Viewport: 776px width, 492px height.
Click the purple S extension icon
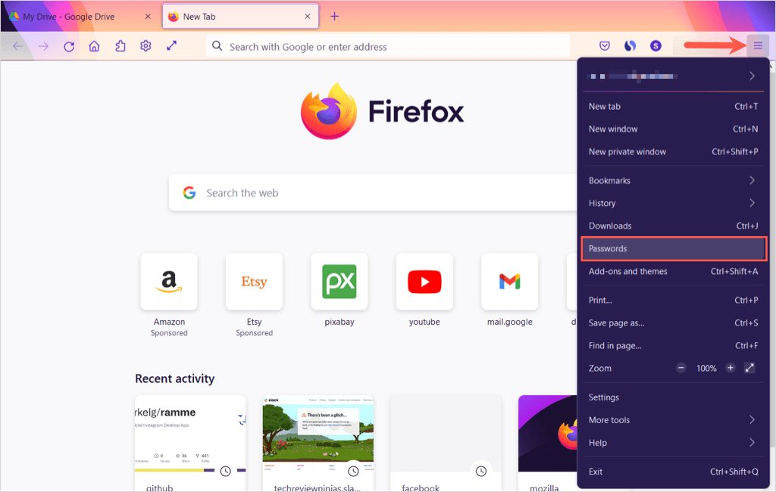pyautogui.click(x=656, y=45)
